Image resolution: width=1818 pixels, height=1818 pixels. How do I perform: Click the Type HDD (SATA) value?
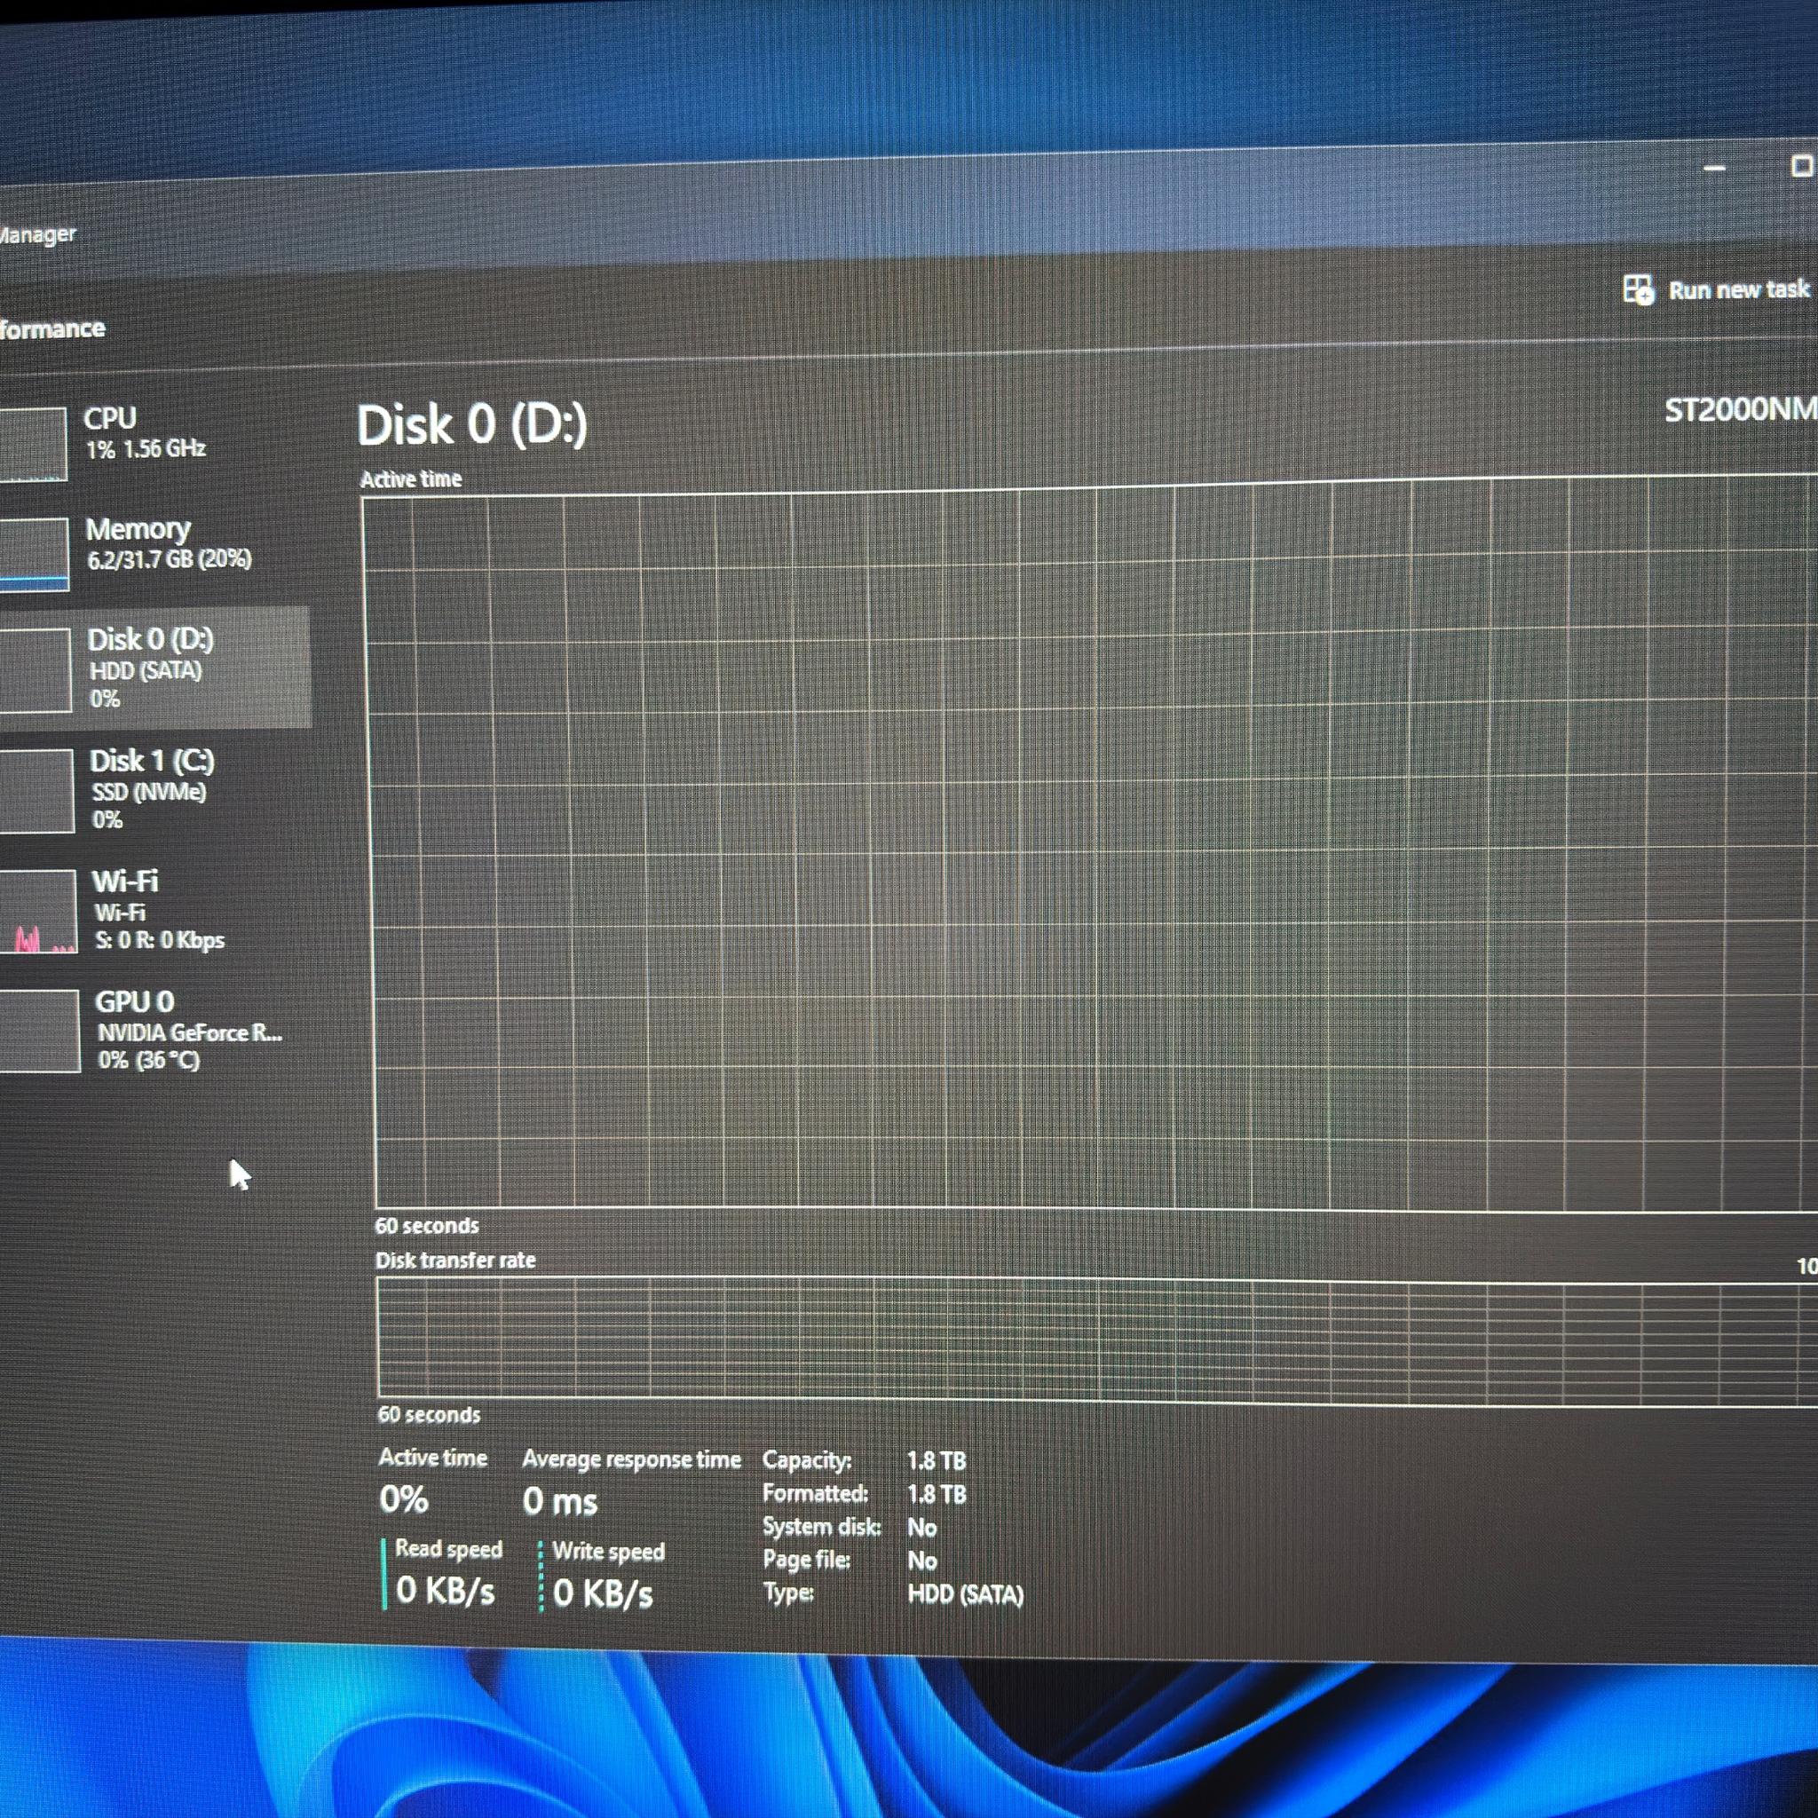click(966, 1595)
